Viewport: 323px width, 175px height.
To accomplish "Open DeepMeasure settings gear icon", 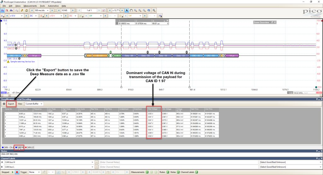I will tap(4, 104).
